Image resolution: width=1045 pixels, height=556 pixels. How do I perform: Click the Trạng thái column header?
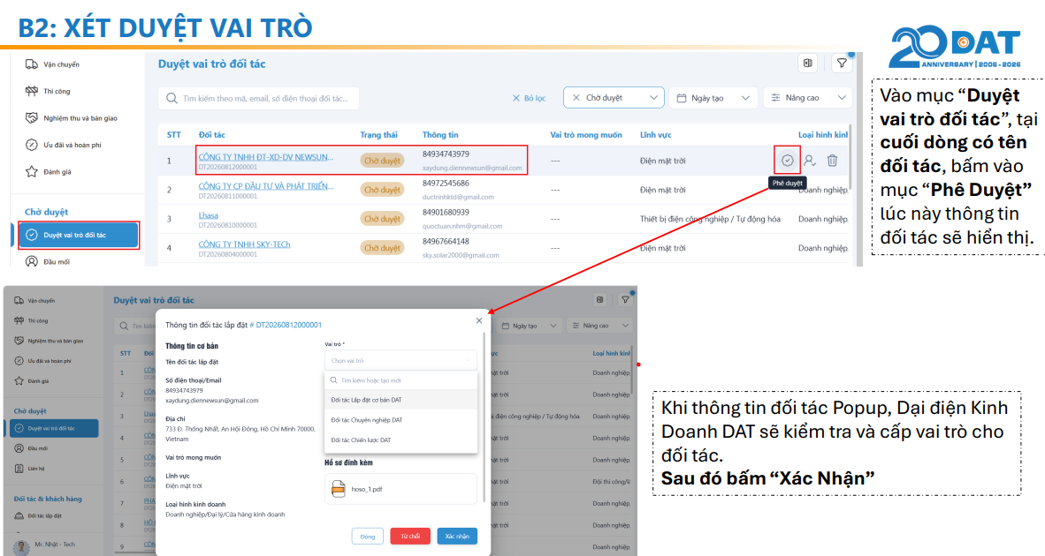pyautogui.click(x=378, y=134)
